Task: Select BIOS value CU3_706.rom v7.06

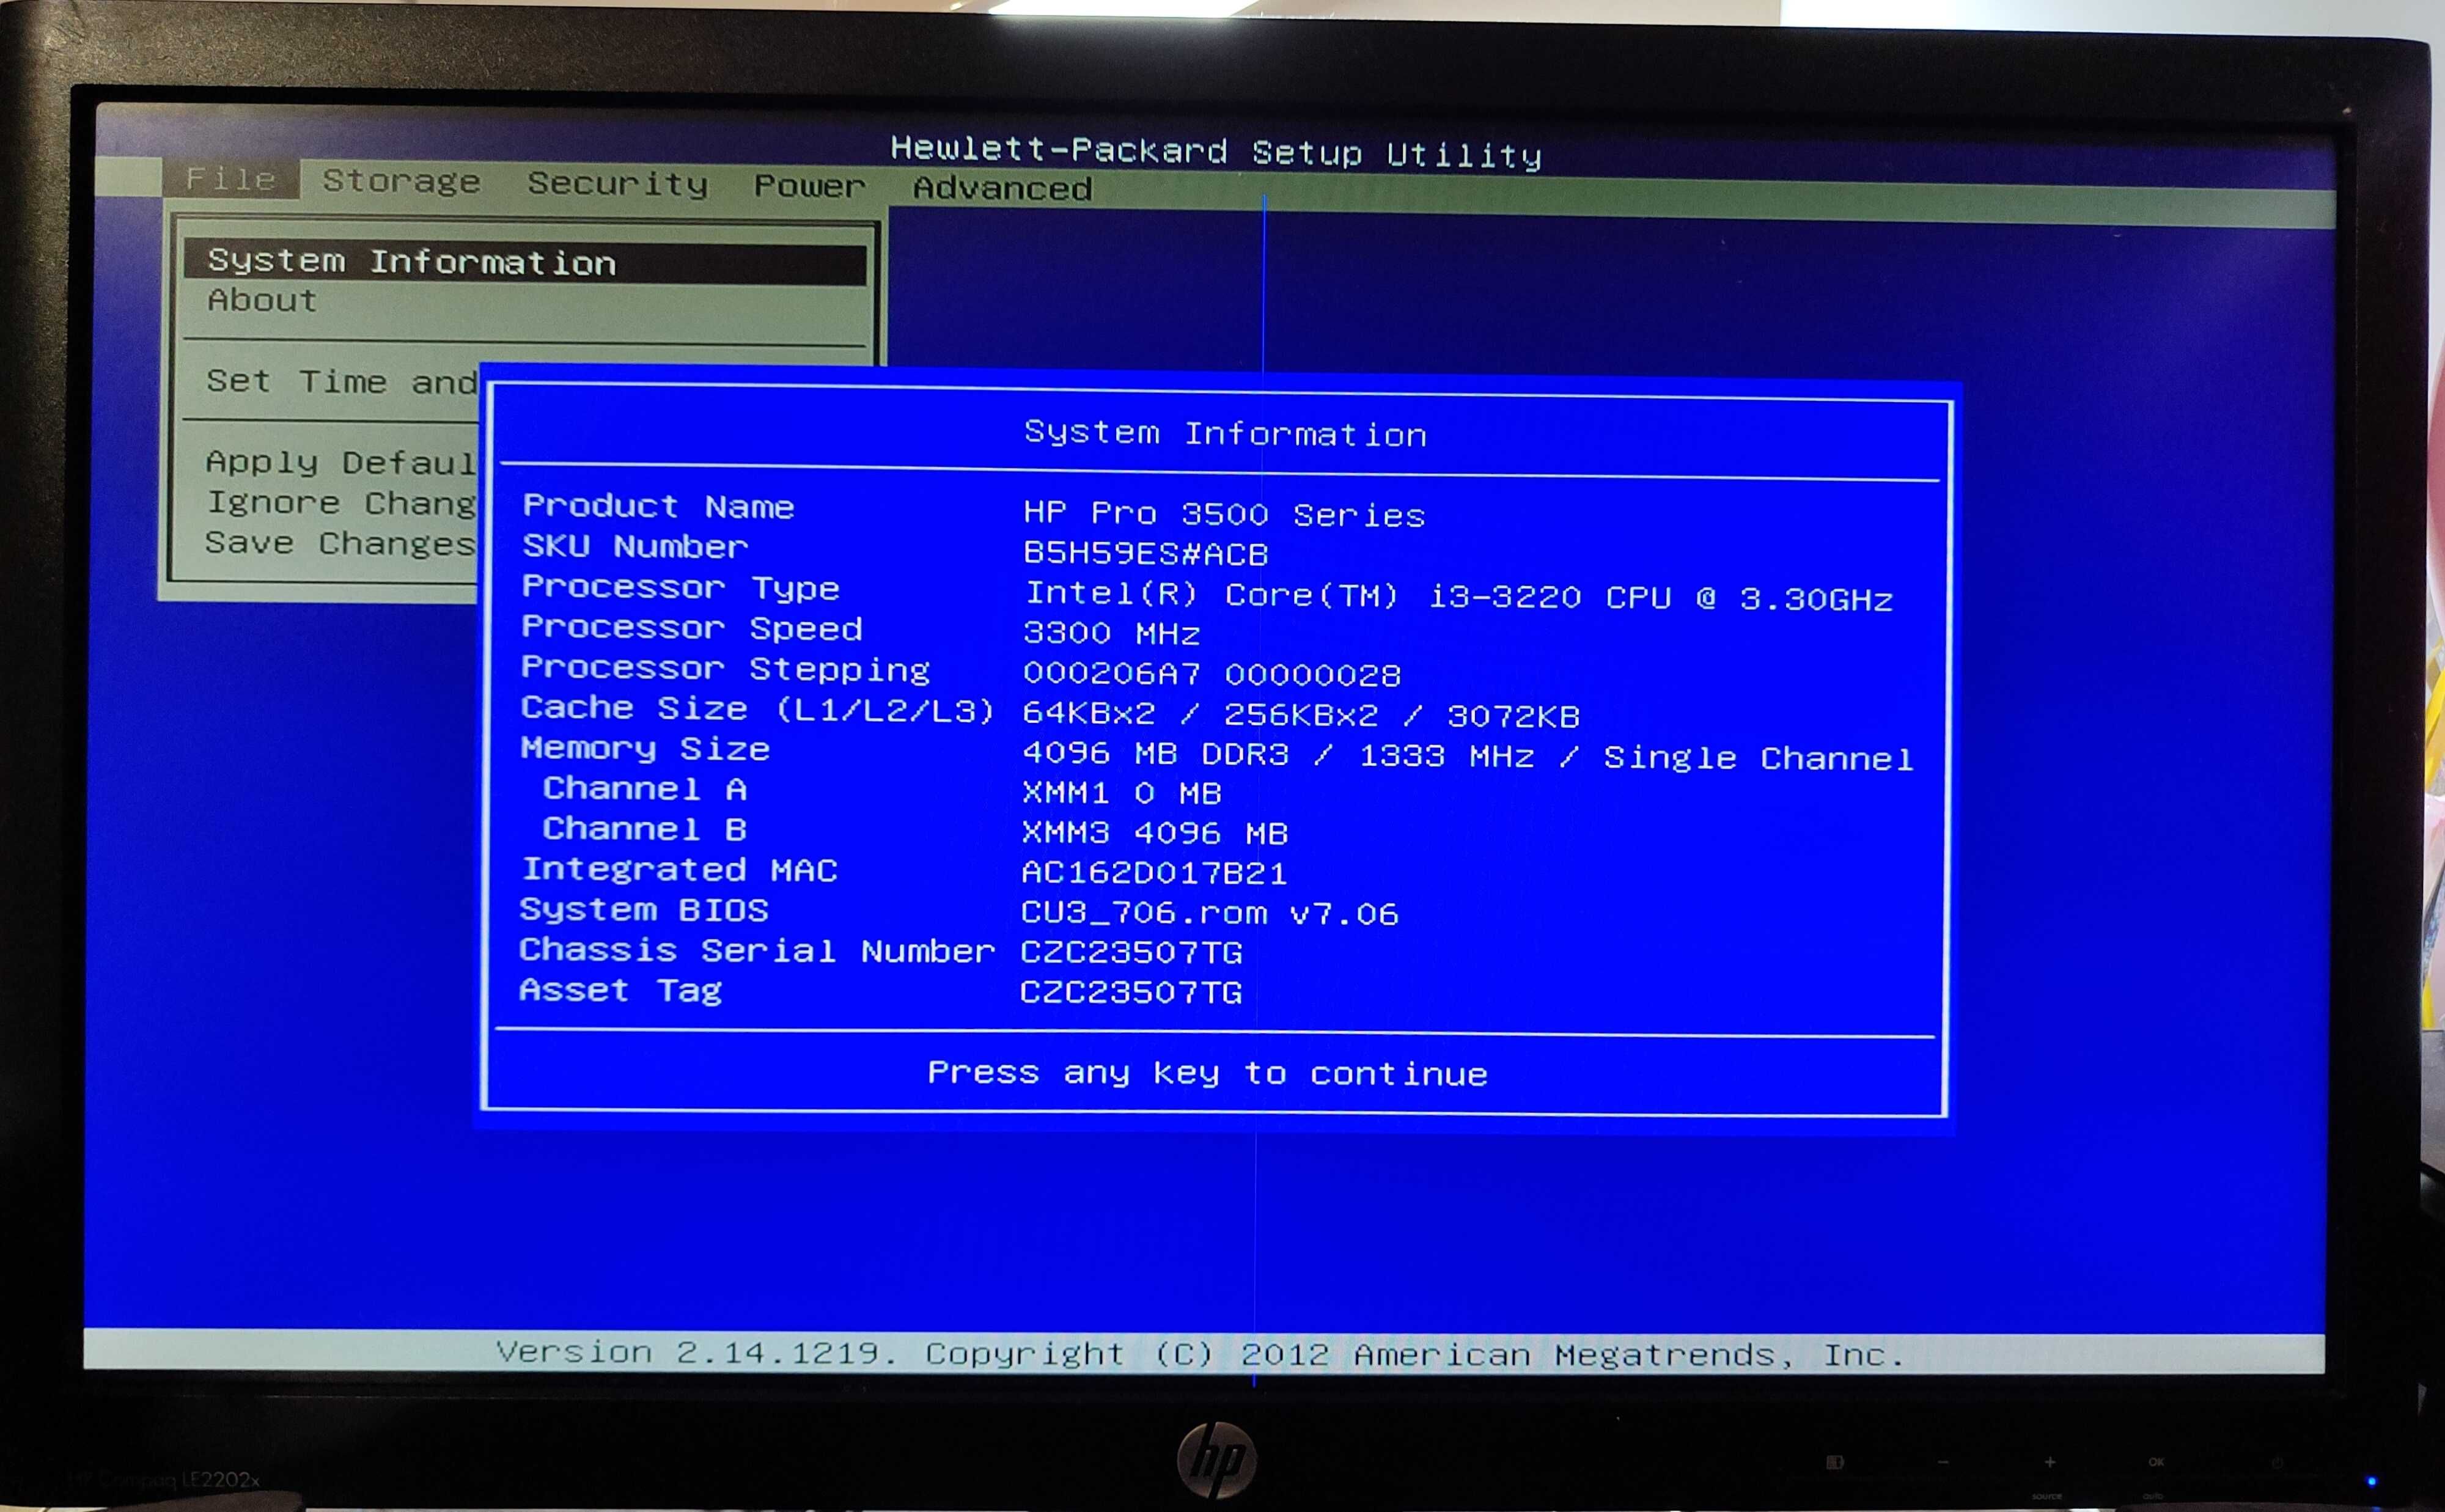Action: pyautogui.click(x=1209, y=913)
